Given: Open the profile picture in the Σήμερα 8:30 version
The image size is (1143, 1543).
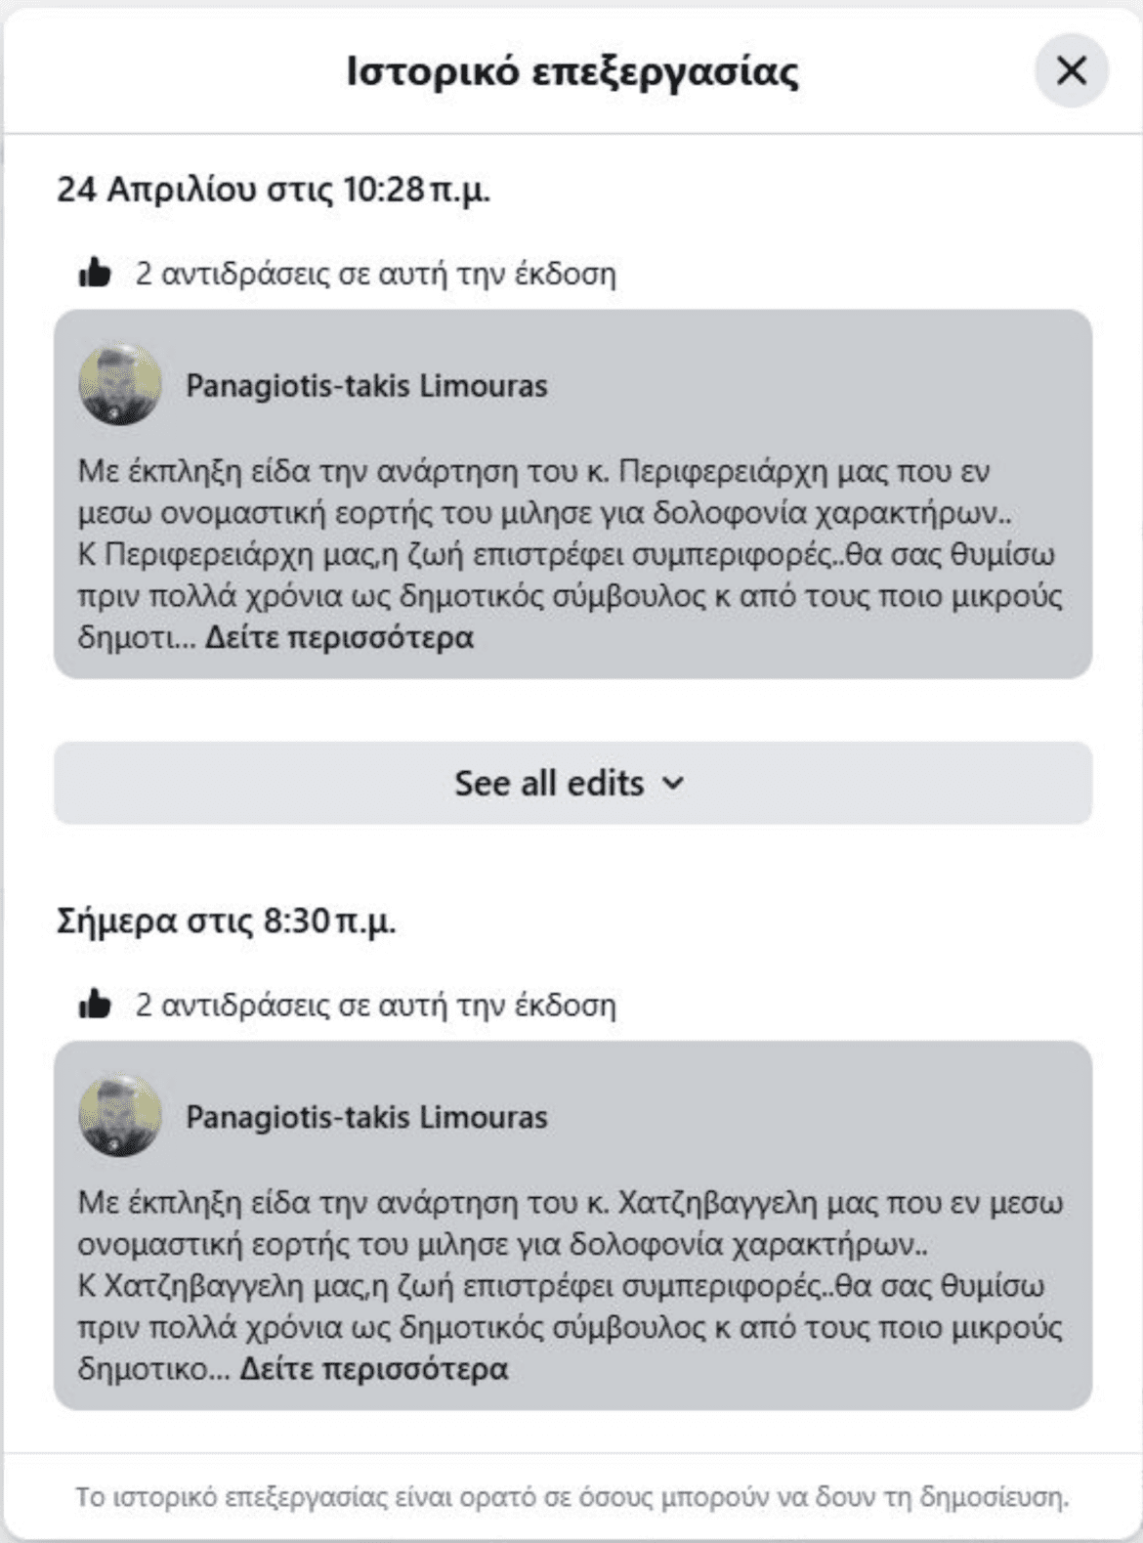Looking at the screenshot, I should coord(120,1116).
